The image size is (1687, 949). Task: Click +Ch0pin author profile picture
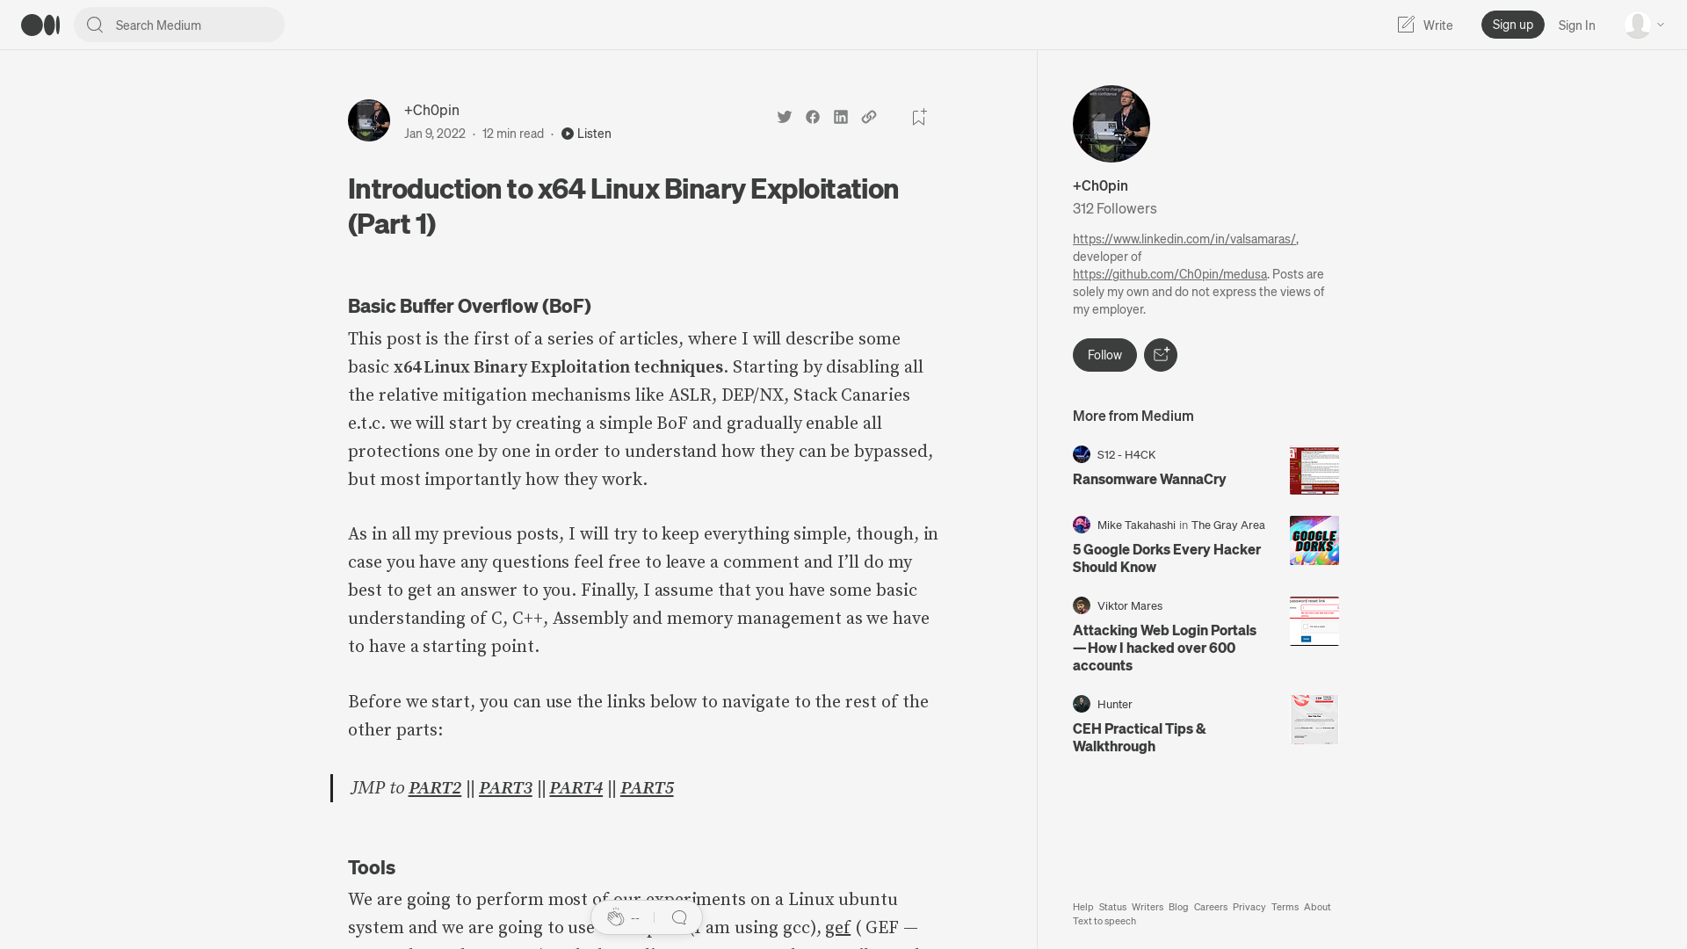click(x=368, y=120)
